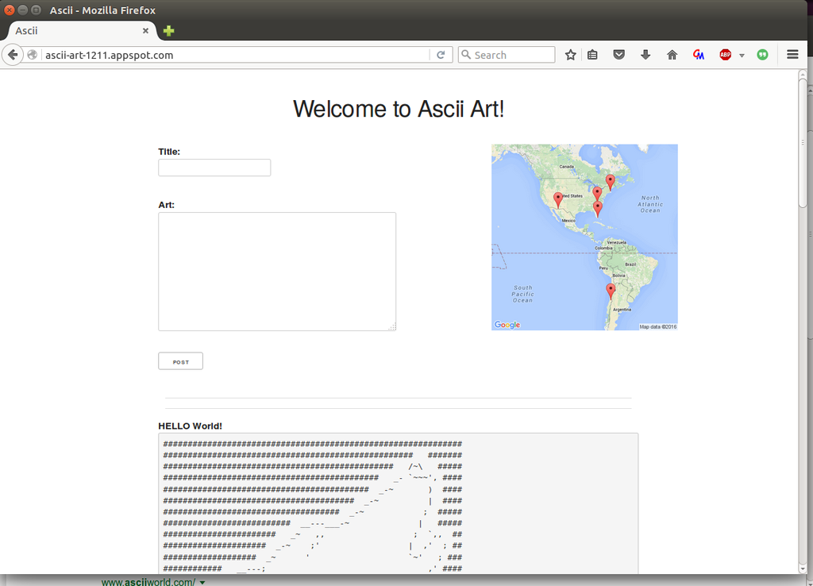813x586 pixels.
Task: Open the Firefox hamburger menu
Action: pos(792,55)
